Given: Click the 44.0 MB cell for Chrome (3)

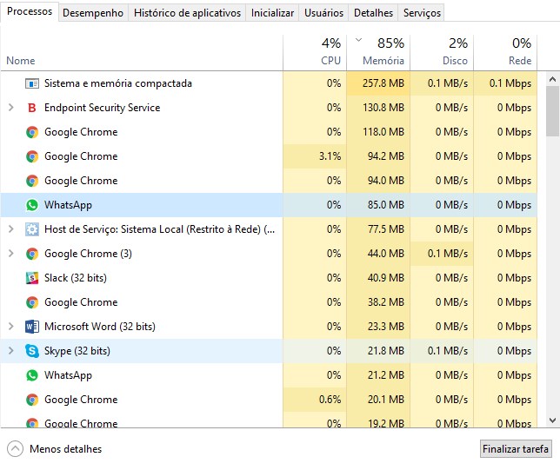Looking at the screenshot, I should click(x=378, y=254).
